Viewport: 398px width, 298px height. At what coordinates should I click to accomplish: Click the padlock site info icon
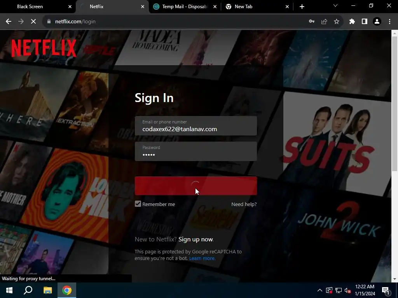pyautogui.click(x=49, y=22)
